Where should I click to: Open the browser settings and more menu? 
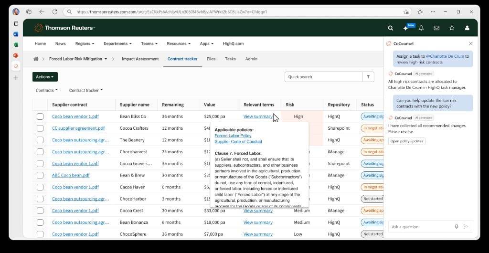[x=433, y=12]
